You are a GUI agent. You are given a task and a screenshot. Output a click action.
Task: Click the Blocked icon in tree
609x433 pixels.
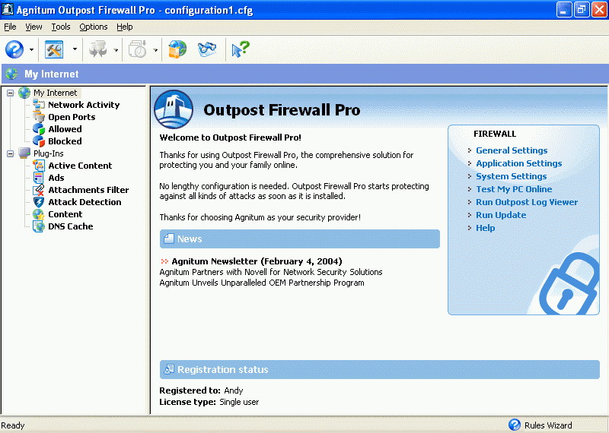pyautogui.click(x=39, y=141)
